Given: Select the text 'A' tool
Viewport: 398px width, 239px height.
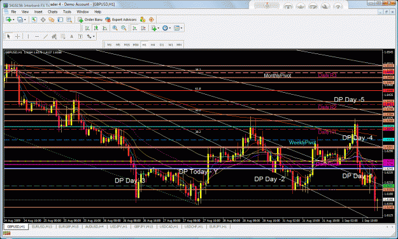Looking at the screenshot, I should (71, 36).
